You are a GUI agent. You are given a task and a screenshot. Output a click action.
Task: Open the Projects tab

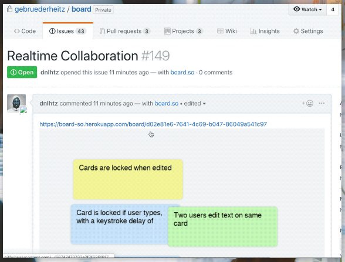coord(183,31)
